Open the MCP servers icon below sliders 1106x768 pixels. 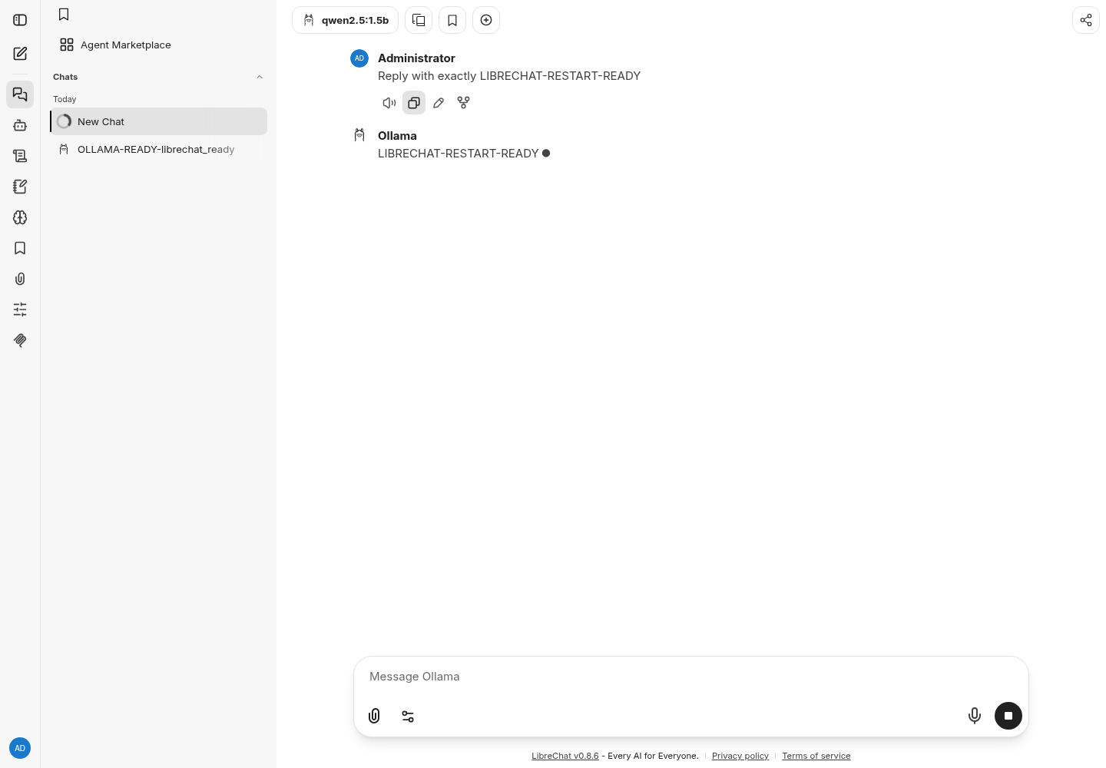coord(20,340)
